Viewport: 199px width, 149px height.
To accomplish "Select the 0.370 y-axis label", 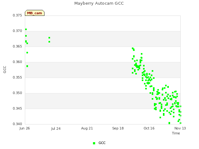I will click(17, 31).
